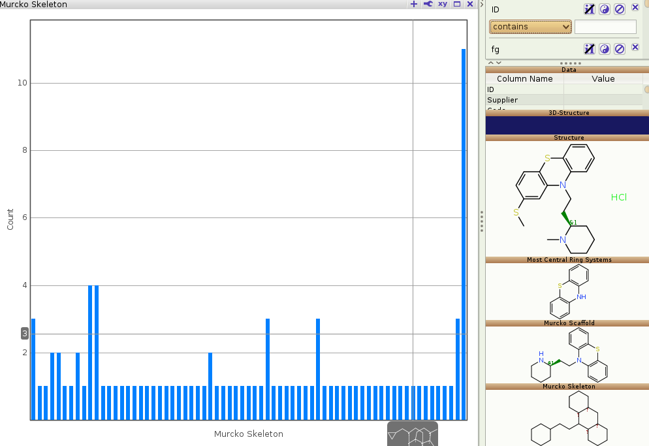
Task: Disable the fg filter
Action: coord(620,49)
